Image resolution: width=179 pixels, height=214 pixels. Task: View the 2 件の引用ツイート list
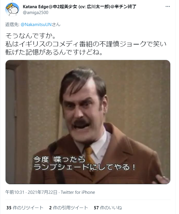click(x=68, y=208)
